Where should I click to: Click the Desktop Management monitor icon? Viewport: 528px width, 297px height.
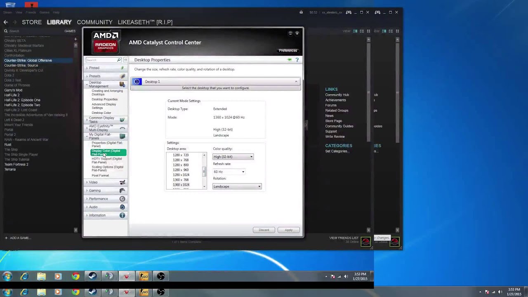[x=122, y=84]
